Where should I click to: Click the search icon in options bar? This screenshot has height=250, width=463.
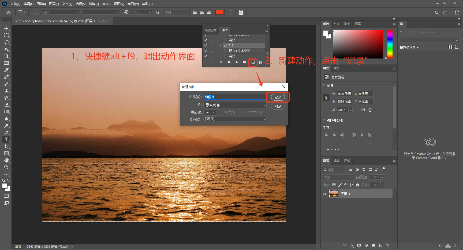[x=437, y=13]
